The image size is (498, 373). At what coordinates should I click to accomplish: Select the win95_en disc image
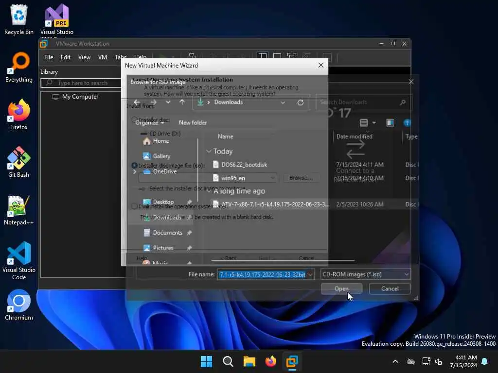click(x=233, y=178)
